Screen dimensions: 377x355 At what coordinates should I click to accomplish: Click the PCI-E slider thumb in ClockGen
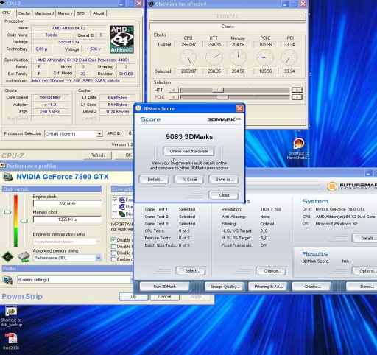[223, 97]
